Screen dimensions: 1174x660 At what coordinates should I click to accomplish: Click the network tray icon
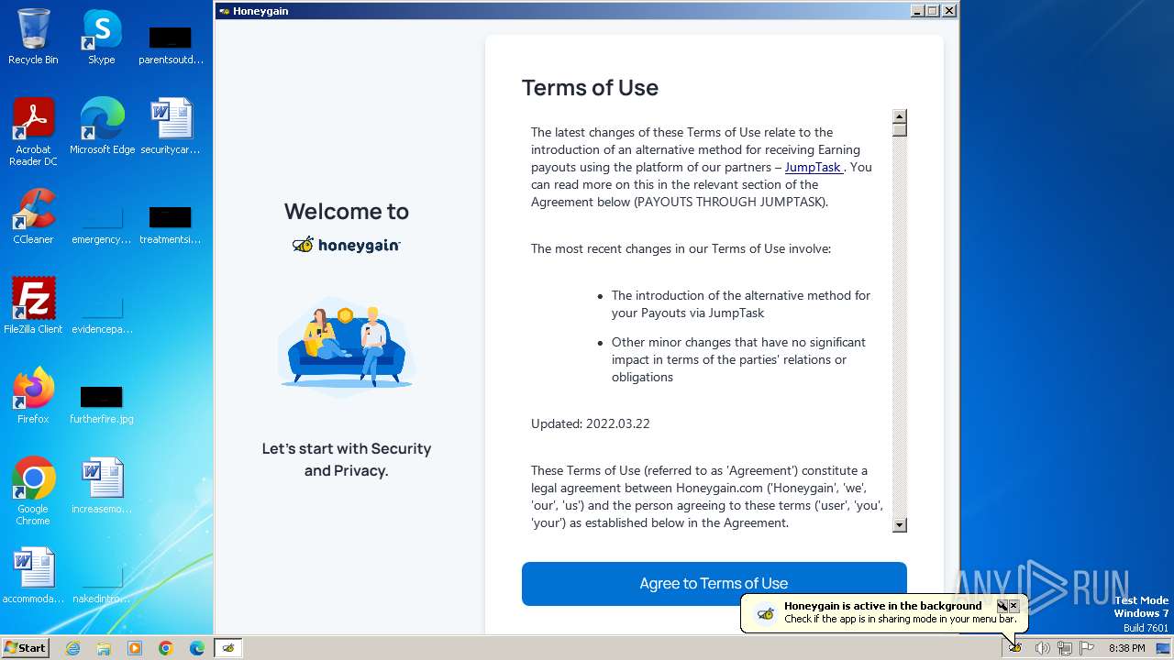coord(1064,648)
